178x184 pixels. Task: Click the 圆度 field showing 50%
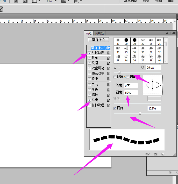click(131, 93)
